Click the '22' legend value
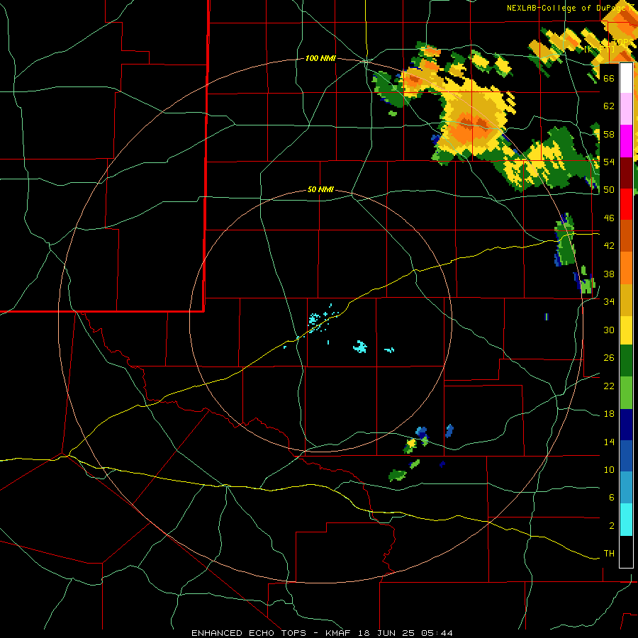This screenshot has height=638, width=638. click(x=609, y=386)
